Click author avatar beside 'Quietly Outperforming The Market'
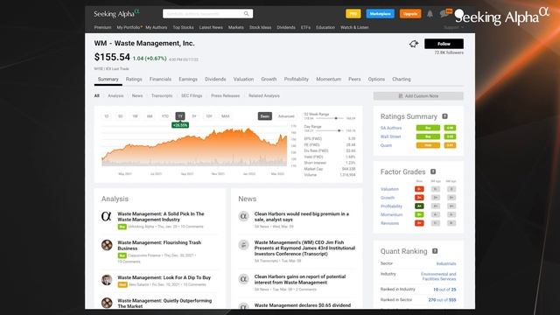Viewport: 560px width, 315px height. 107,303
